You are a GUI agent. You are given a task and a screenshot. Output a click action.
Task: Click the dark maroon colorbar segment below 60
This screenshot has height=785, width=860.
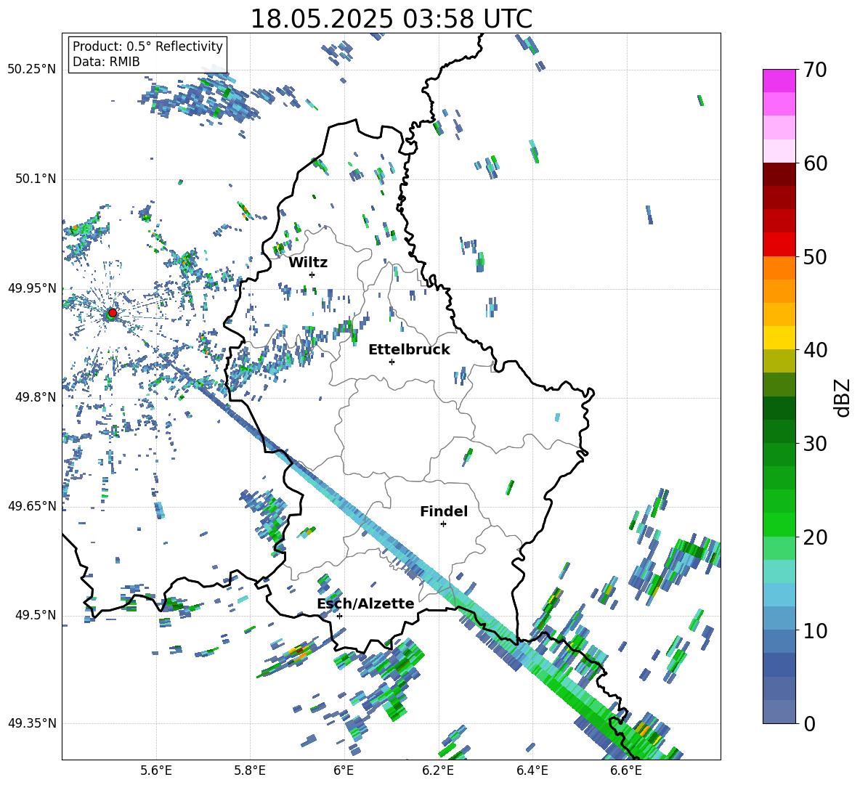point(779,174)
